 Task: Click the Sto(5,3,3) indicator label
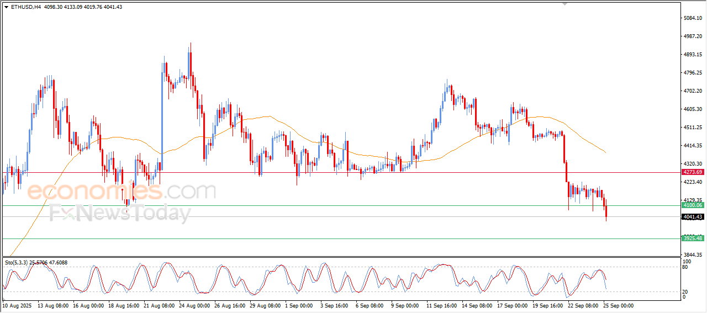pos(17,263)
